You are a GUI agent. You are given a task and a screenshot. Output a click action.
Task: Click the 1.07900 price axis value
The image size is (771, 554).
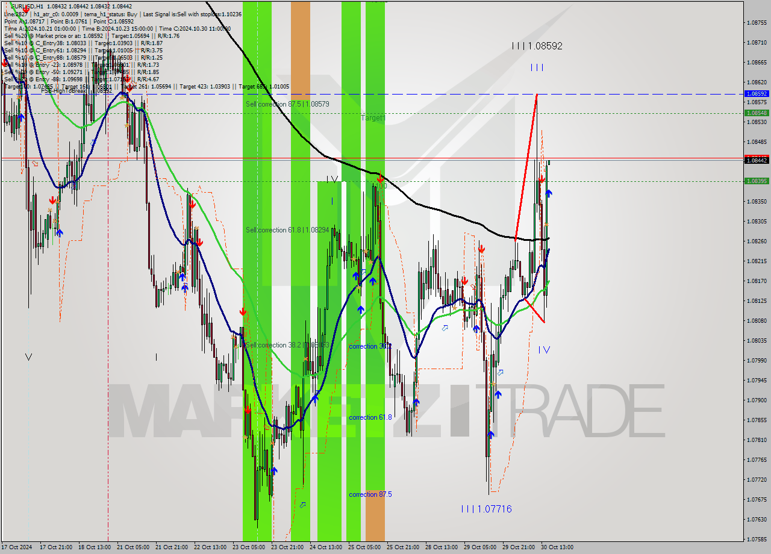pos(757,400)
